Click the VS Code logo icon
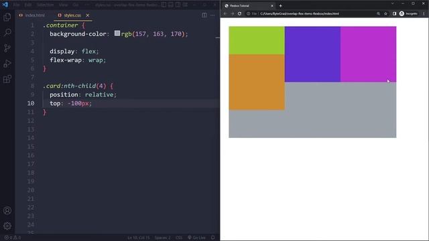Screen dimensions: 429x241 coord(5,5)
